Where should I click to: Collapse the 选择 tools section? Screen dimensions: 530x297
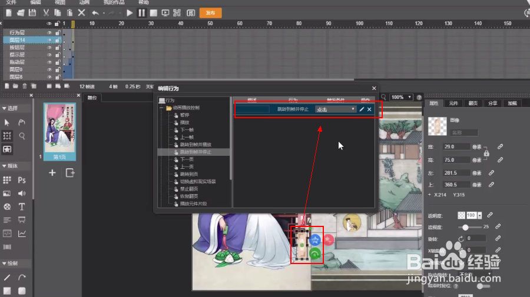4,108
